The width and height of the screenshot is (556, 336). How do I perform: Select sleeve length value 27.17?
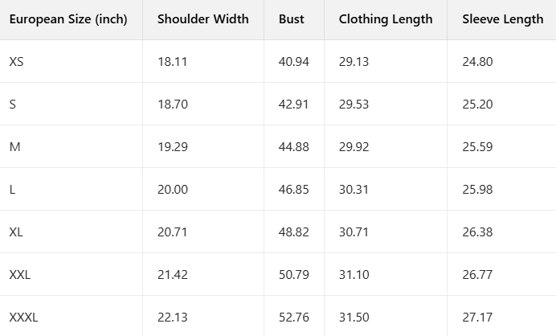pos(477,318)
